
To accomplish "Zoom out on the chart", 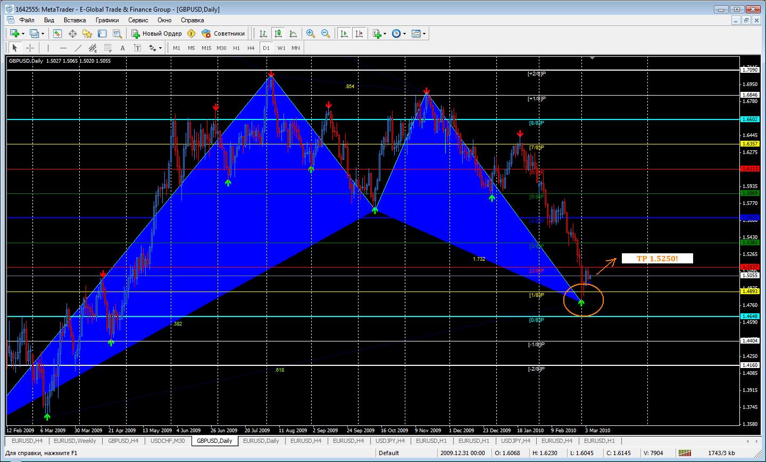I will [326, 33].
